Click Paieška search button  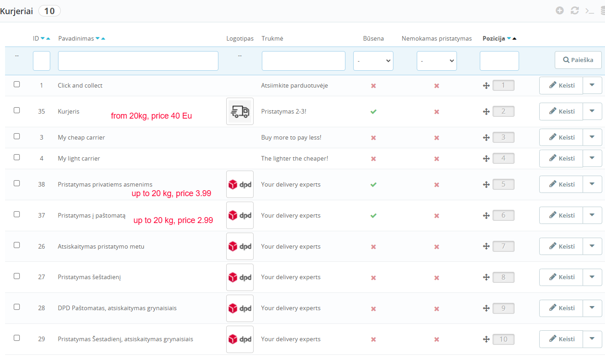578,60
